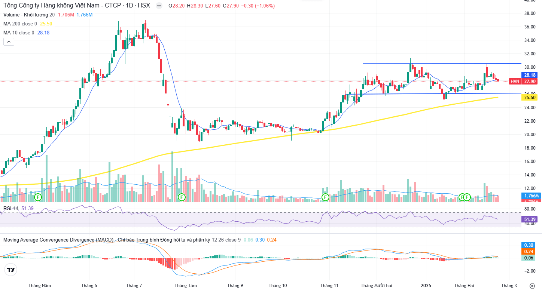Collapse the indicator legend with chevron button

[x=9, y=42]
